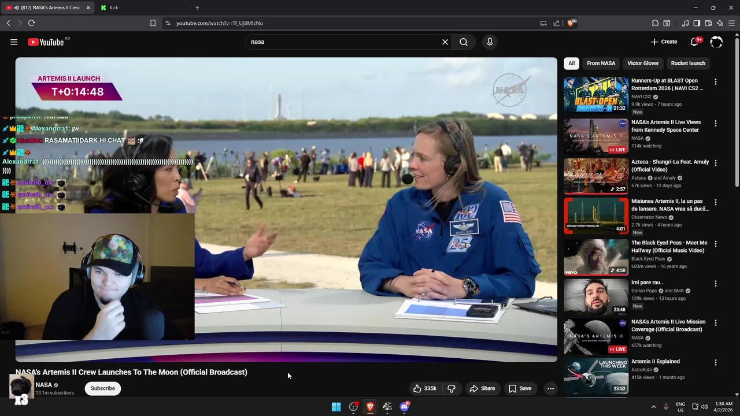This screenshot has width=740, height=416.
Task: Open Azteca Shangri-La video title
Action: click(670, 165)
